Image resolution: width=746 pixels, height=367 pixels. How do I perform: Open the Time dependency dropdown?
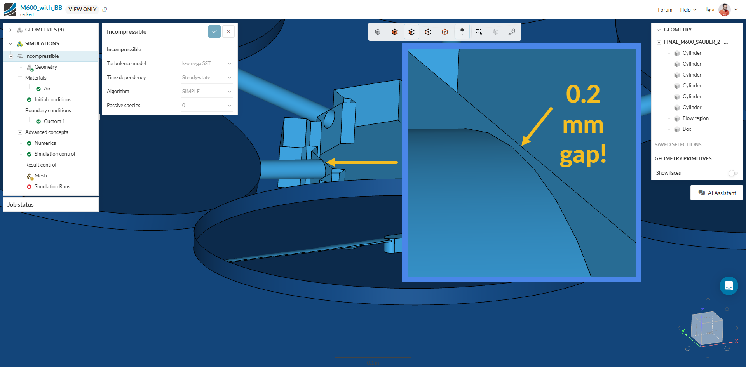[x=206, y=77]
